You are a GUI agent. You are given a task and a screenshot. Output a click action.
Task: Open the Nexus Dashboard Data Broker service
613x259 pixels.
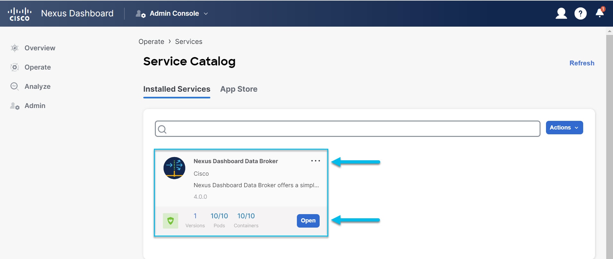[x=308, y=221]
